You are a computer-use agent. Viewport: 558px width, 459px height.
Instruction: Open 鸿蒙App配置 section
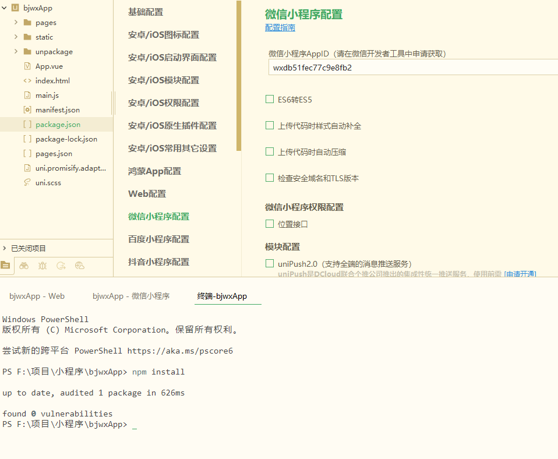(155, 171)
